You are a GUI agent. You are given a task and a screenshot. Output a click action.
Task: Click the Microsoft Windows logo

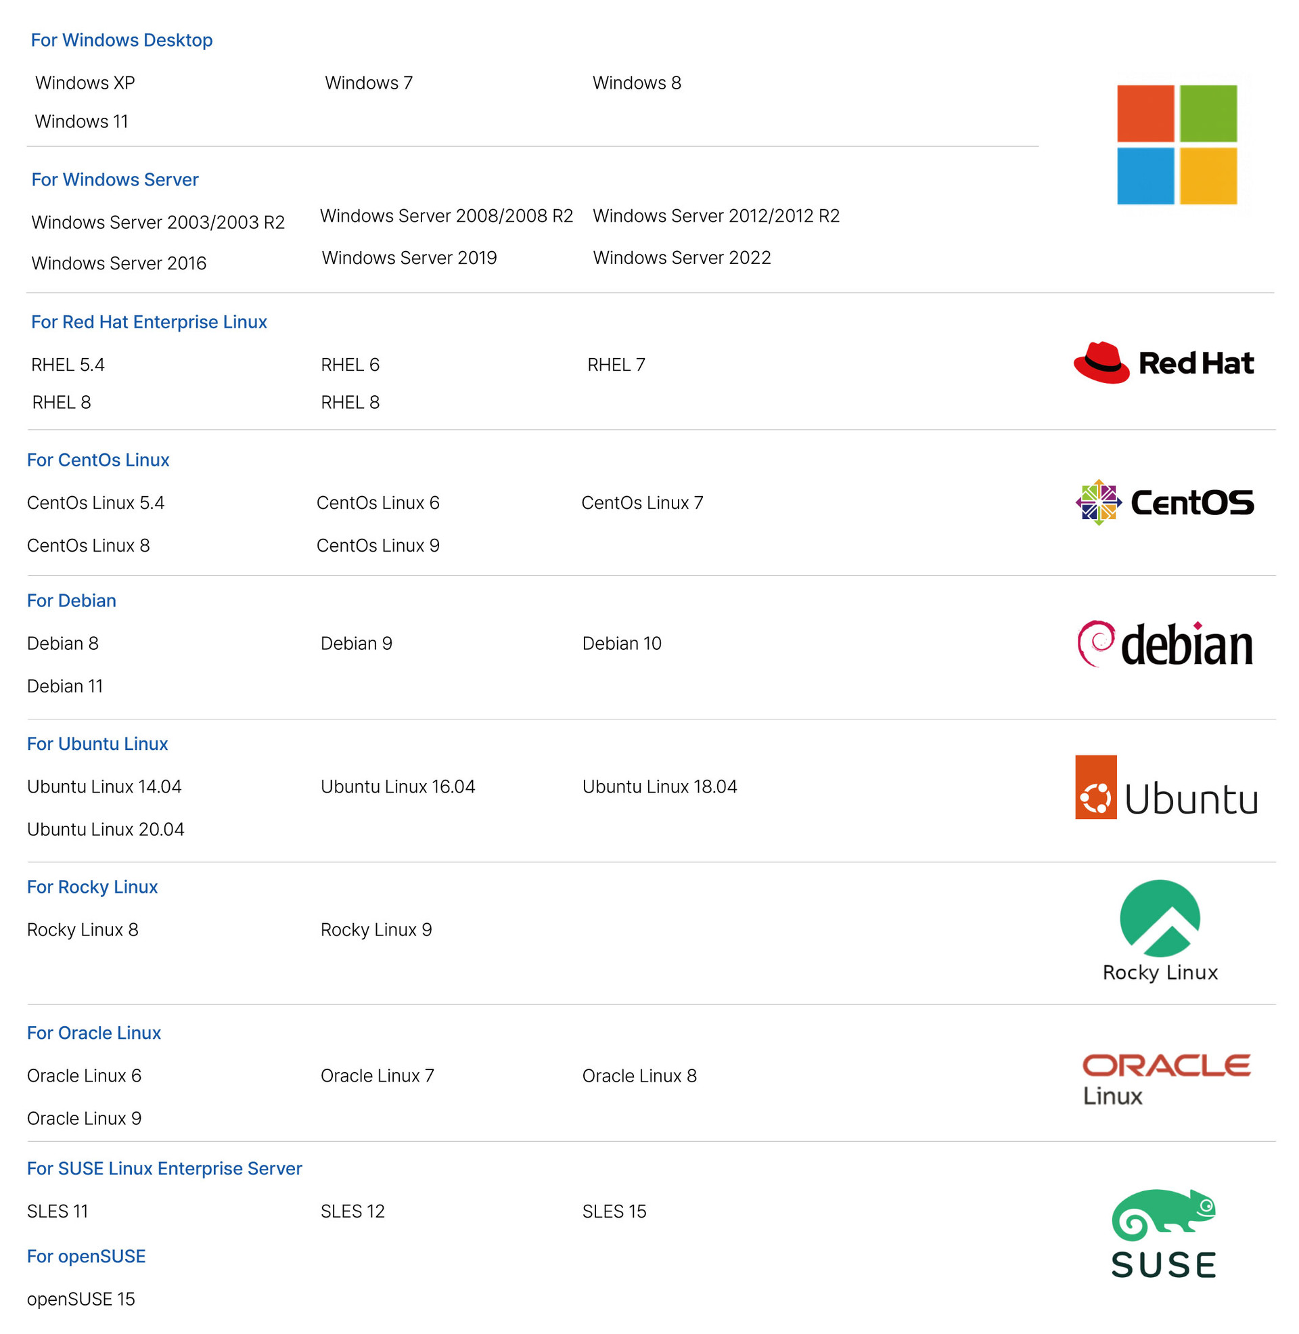pos(1176,145)
